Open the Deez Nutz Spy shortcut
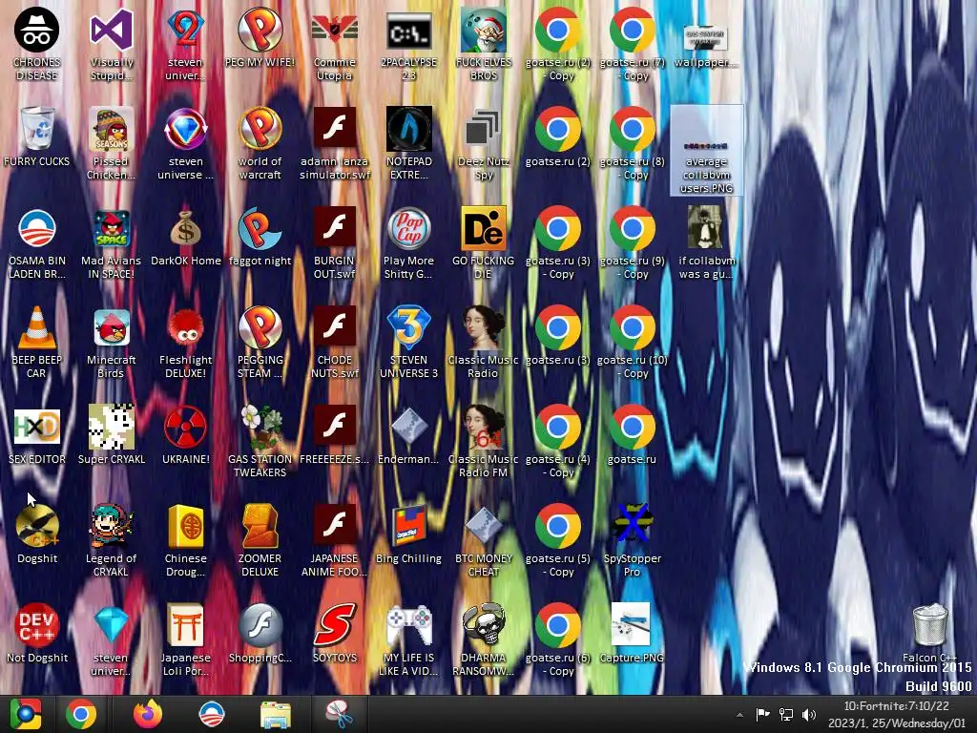Screen dimensions: 977x733 tap(484, 144)
